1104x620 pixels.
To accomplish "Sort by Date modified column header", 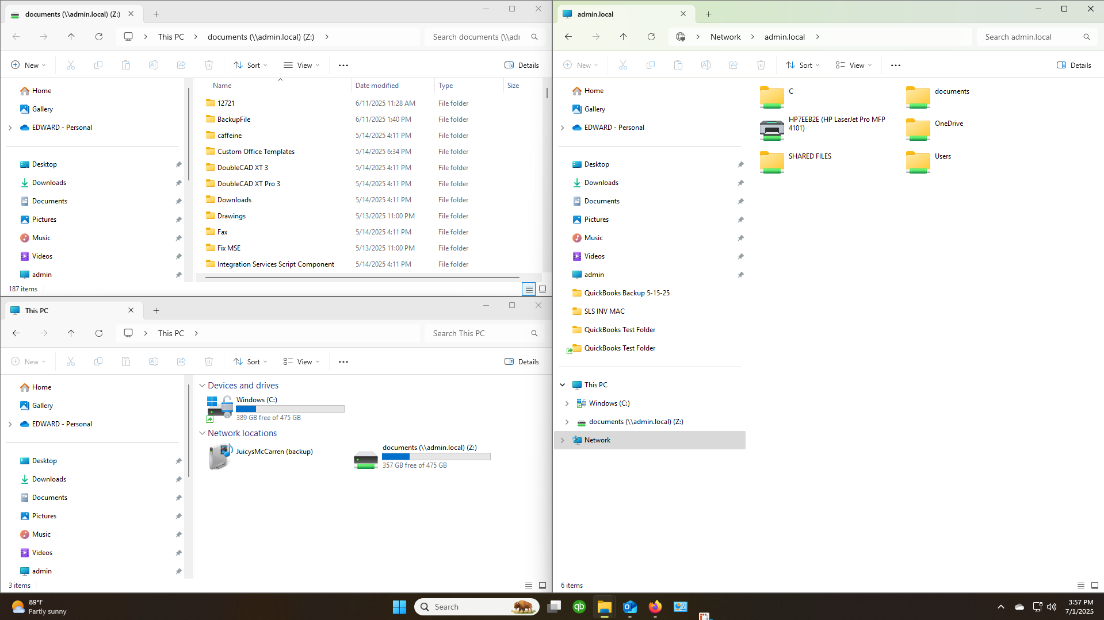I will click(392, 86).
